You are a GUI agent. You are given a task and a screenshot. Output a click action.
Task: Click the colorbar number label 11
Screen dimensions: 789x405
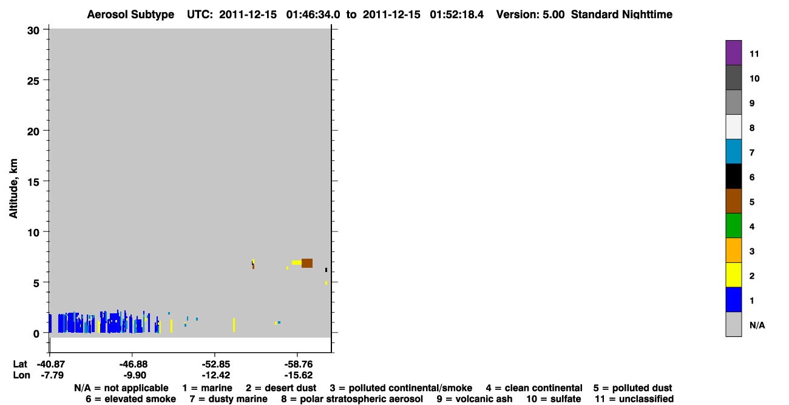(x=754, y=53)
